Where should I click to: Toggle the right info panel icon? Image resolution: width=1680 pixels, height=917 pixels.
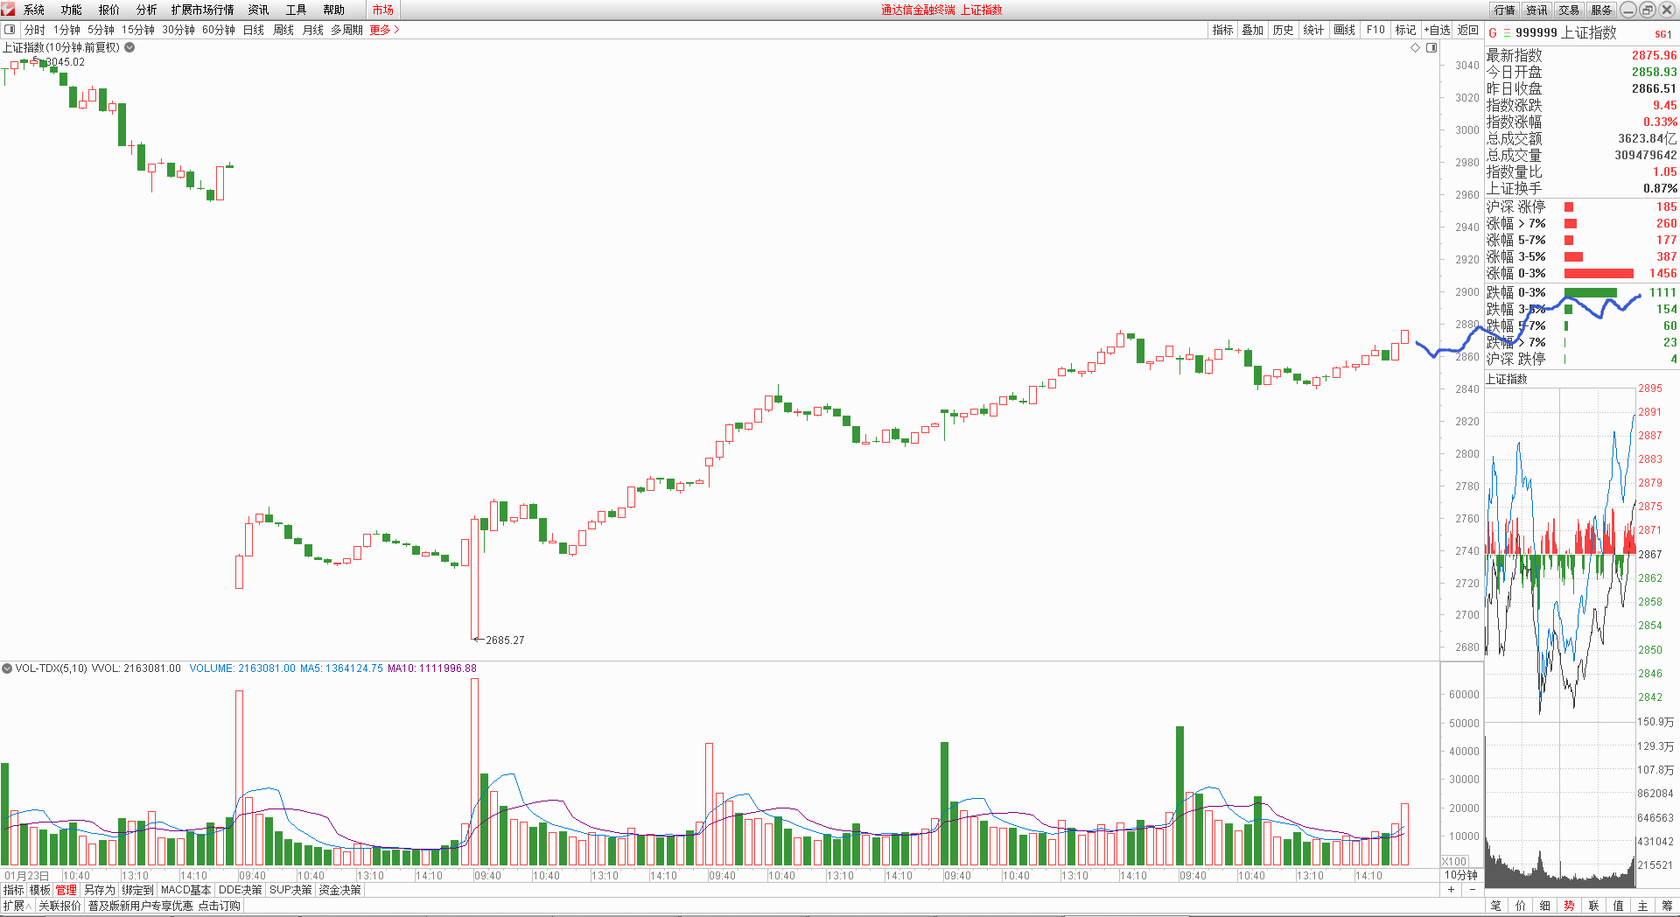tap(1431, 48)
